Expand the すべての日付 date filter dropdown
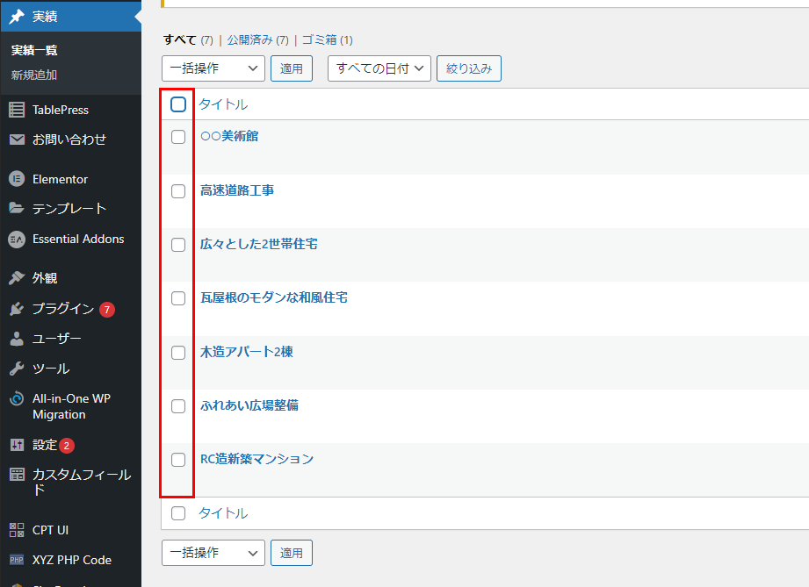This screenshot has width=809, height=587. coord(379,68)
